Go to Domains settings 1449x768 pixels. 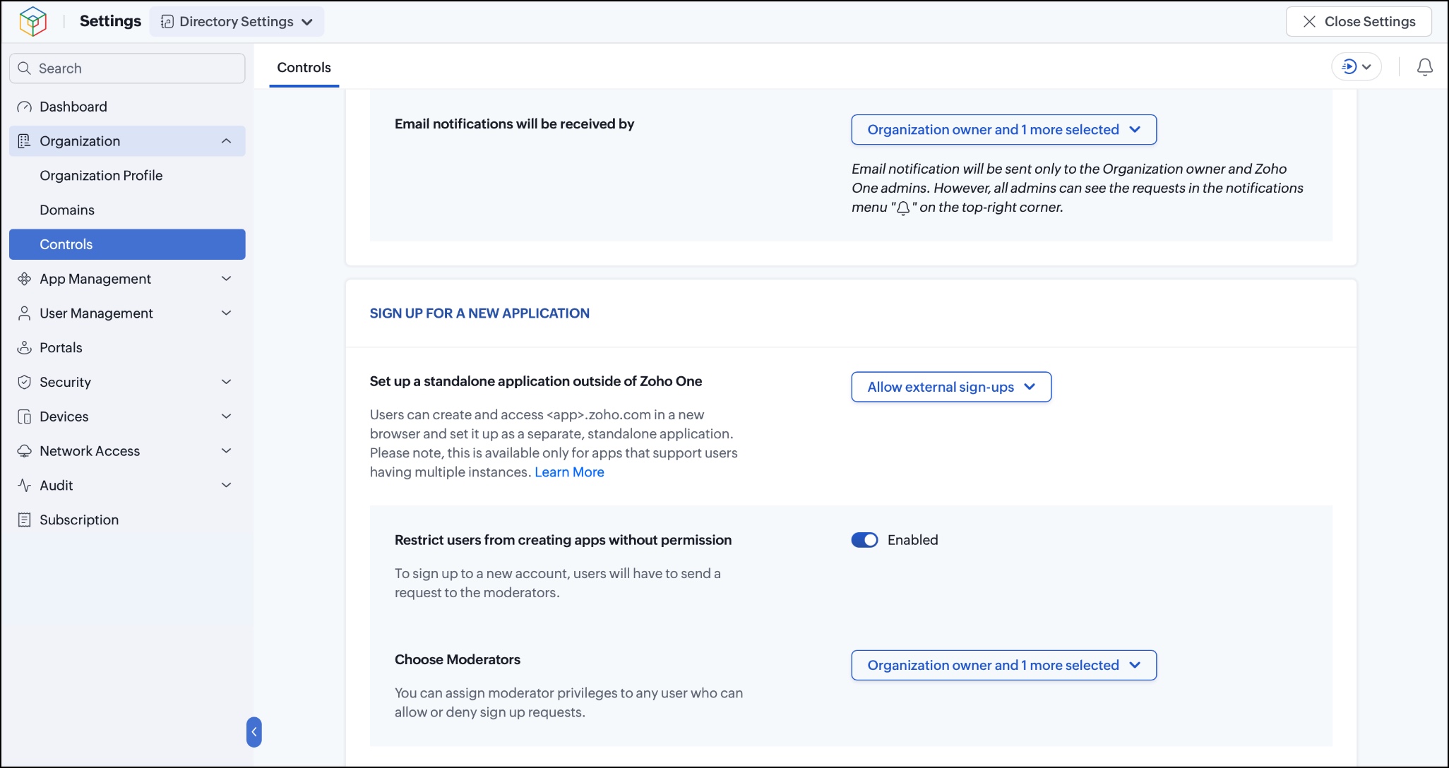[x=67, y=210]
